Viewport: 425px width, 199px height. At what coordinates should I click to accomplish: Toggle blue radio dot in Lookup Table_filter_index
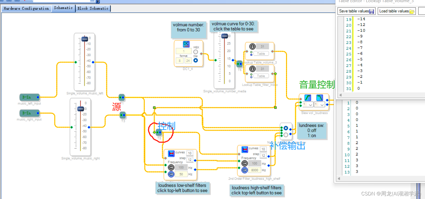[251, 77]
